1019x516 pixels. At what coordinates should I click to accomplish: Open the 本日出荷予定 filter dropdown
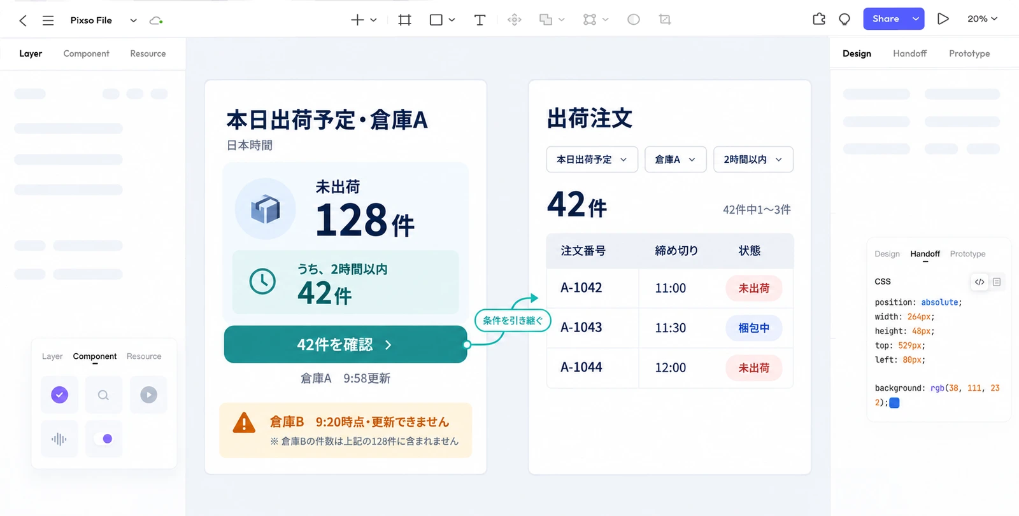[x=592, y=160]
